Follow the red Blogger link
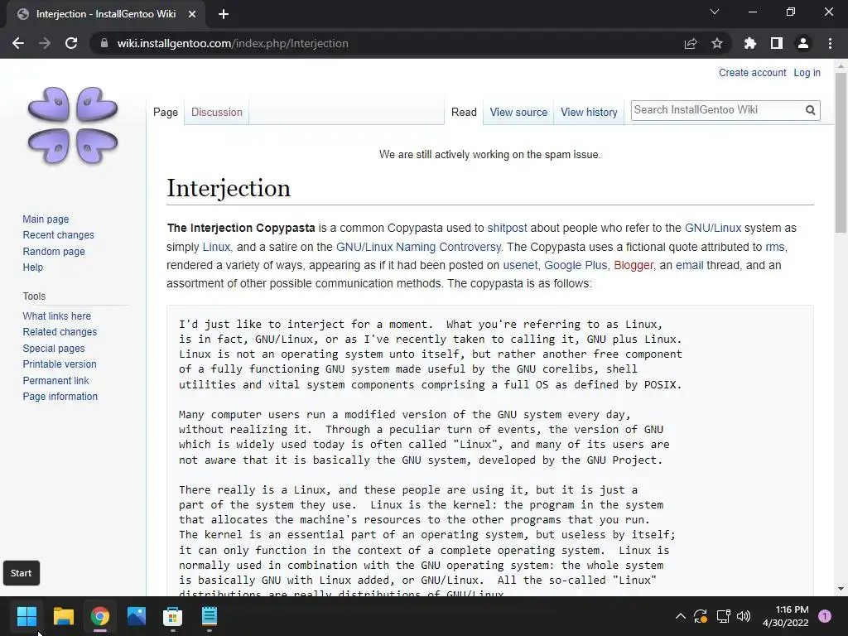The image size is (848, 636). coord(634,265)
